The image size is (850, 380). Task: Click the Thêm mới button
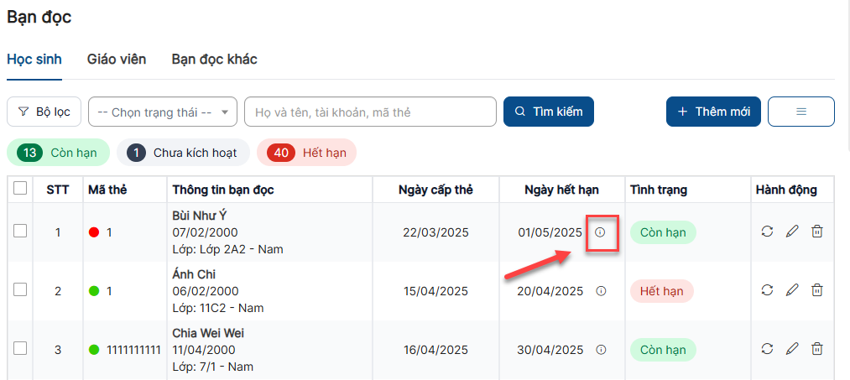pos(713,112)
